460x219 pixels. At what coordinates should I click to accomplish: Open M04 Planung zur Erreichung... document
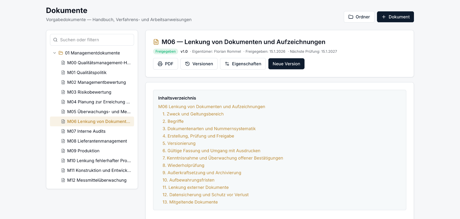pyautogui.click(x=92, y=102)
